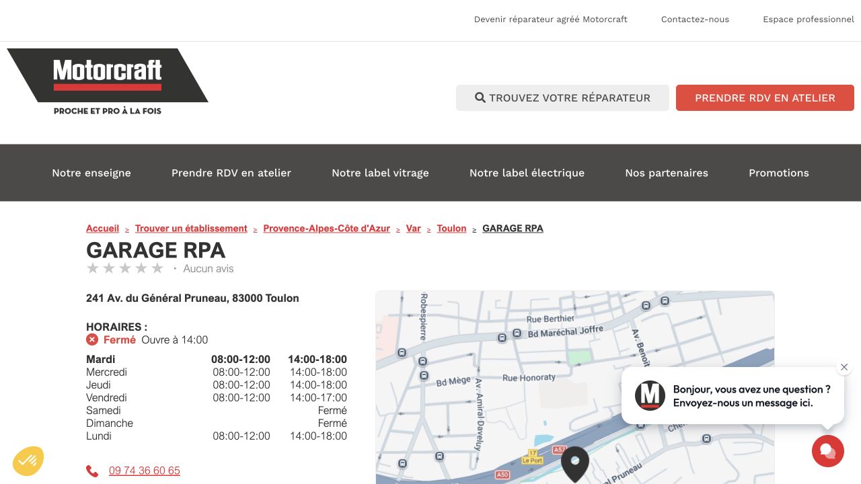The height and width of the screenshot is (484, 861).
Task: Click the chat greeting message
Action: pos(752,396)
